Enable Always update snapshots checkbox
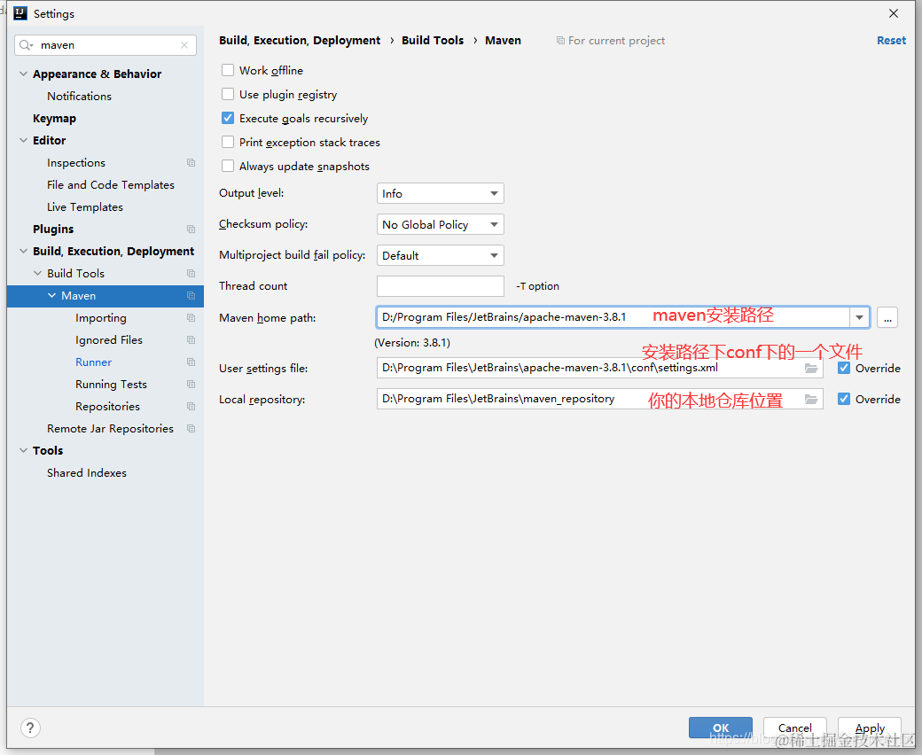The image size is (922, 755). [228, 167]
